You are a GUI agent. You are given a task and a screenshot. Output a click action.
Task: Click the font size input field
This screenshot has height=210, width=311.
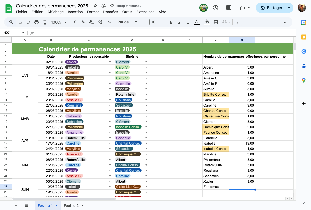154,22
